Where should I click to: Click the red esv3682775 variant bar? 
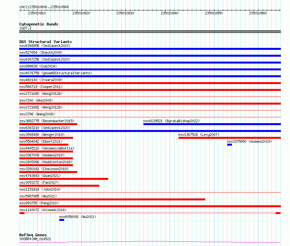(48, 124)
